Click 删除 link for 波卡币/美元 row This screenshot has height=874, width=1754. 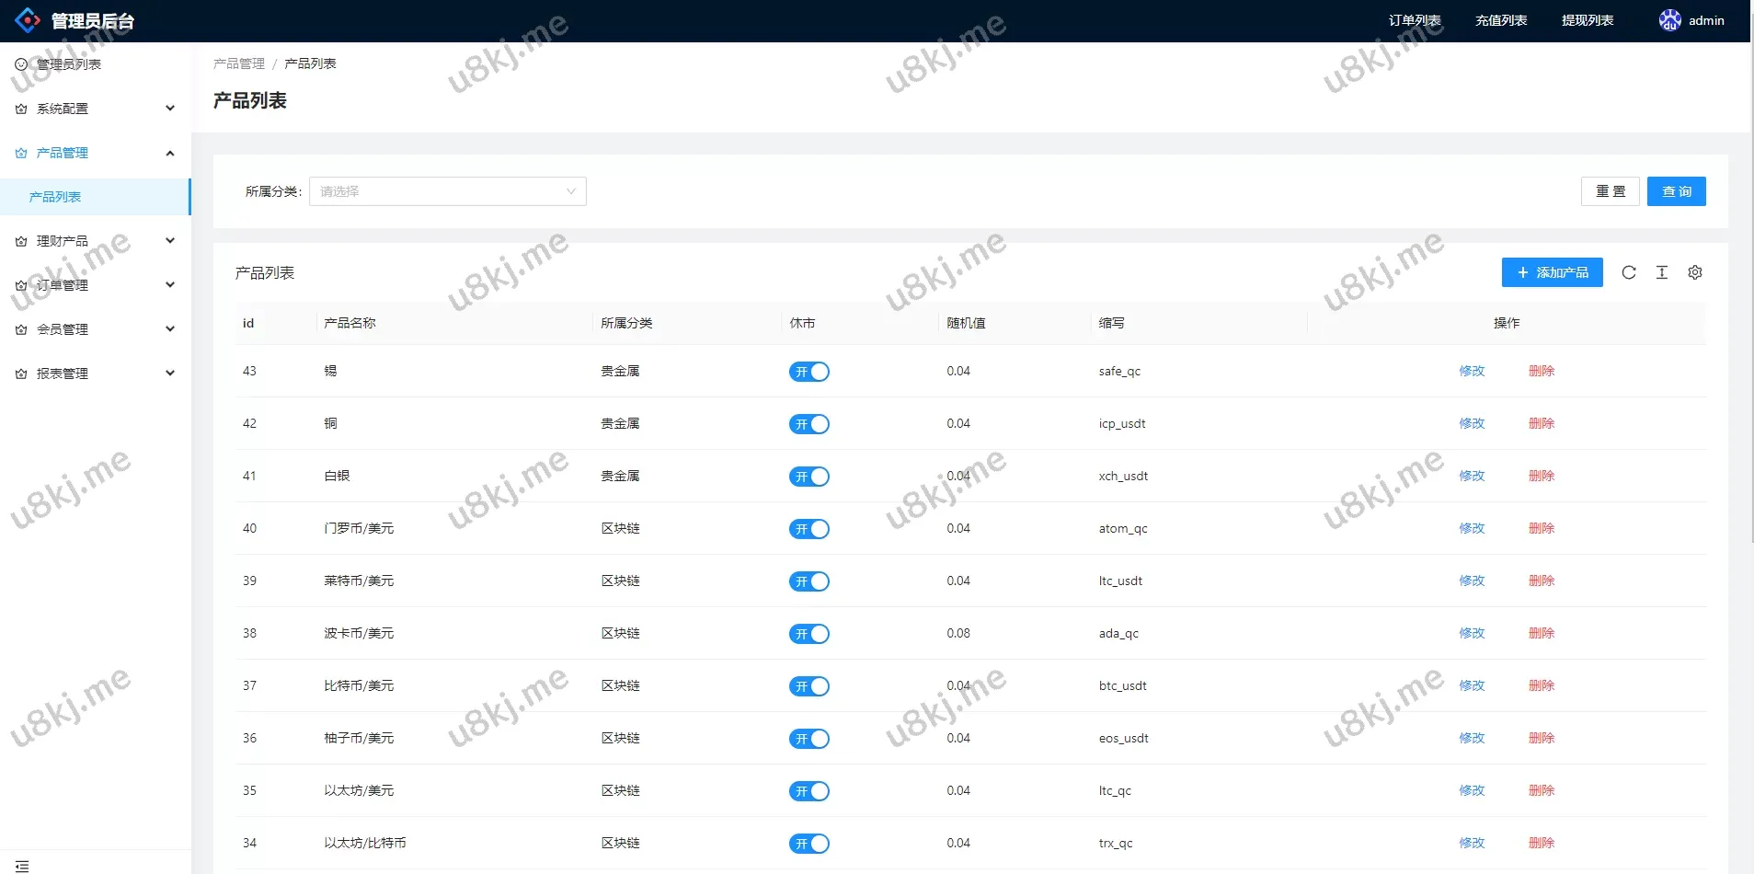(1541, 633)
